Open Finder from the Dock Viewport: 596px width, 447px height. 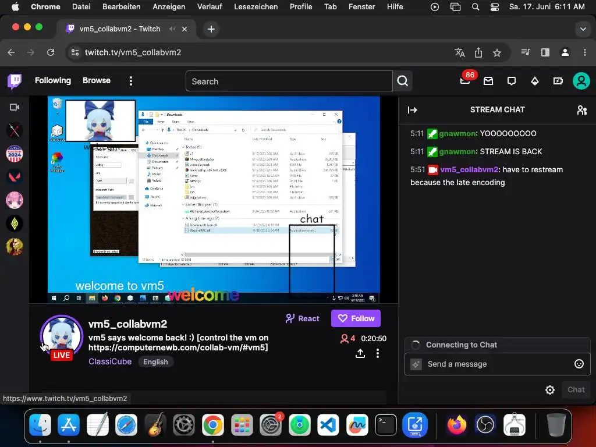tap(40, 424)
